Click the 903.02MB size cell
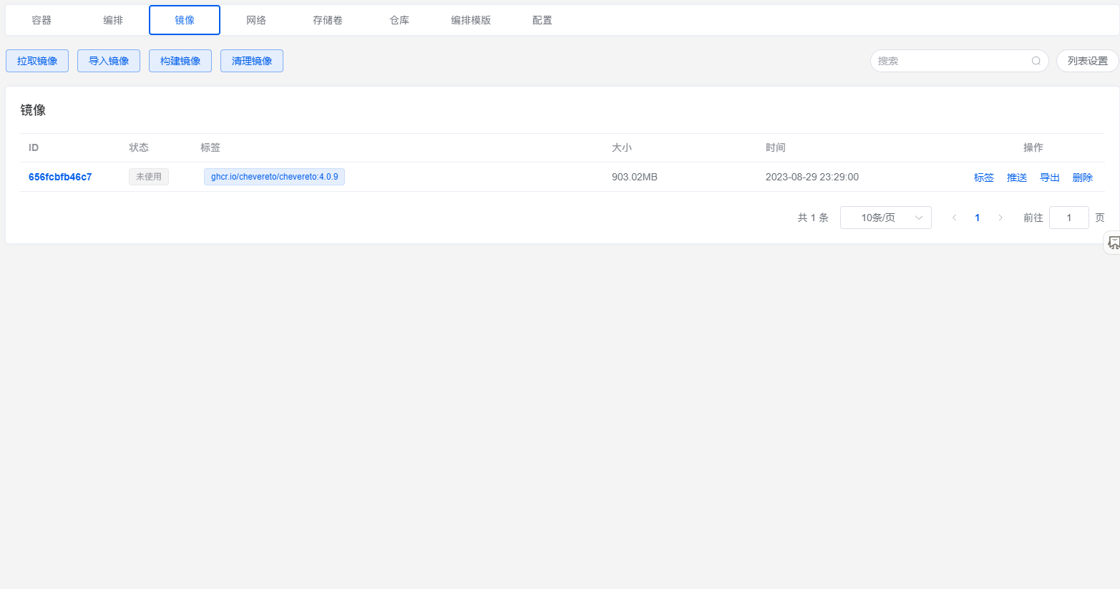 (x=635, y=177)
